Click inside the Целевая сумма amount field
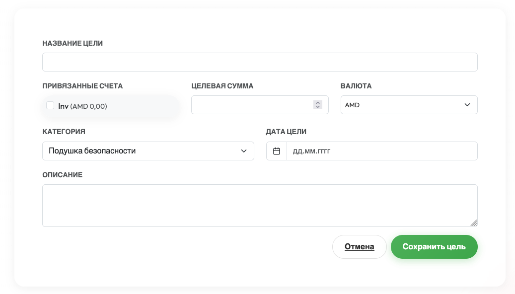The image size is (515, 294). [251, 105]
